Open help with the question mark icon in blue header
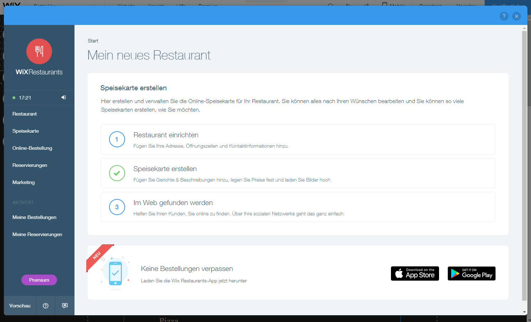The height and width of the screenshot is (322, 531). pos(504,16)
